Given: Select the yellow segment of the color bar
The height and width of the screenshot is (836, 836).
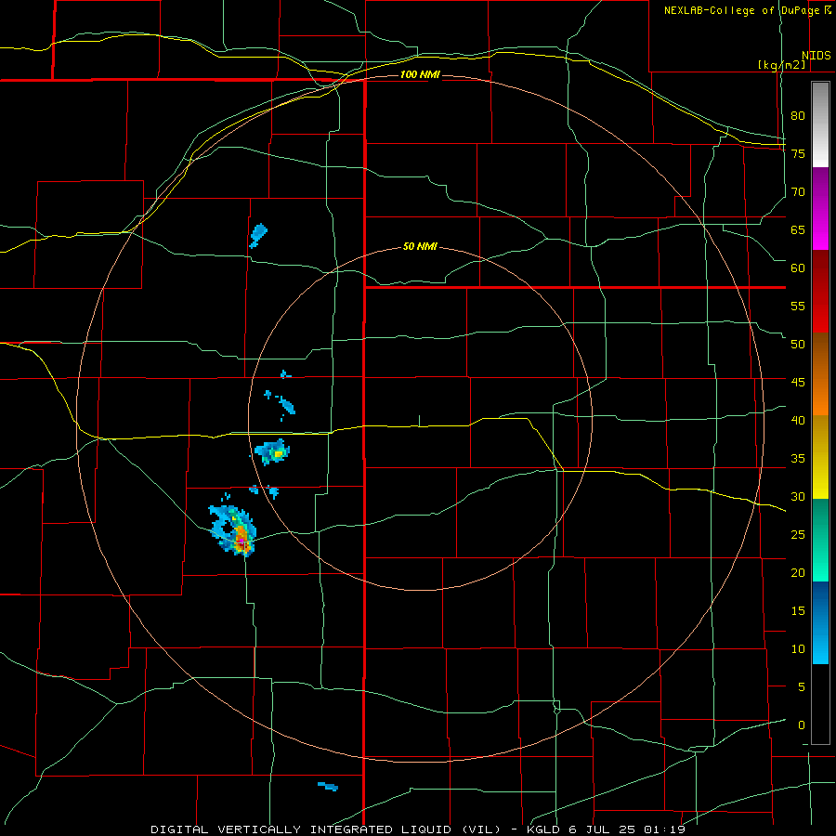Looking at the screenshot, I should click(820, 457).
